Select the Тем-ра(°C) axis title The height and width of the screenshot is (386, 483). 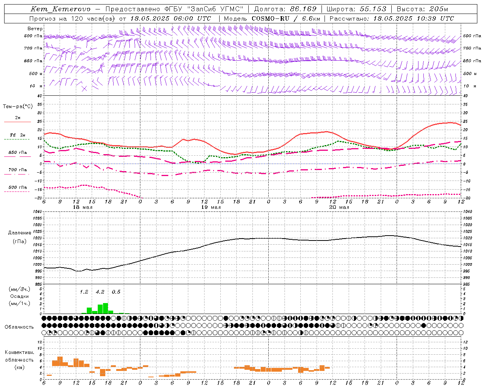pyautogui.click(x=18, y=107)
